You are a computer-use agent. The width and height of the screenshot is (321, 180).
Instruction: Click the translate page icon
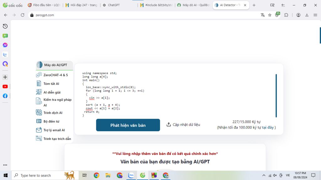tap(263, 15)
